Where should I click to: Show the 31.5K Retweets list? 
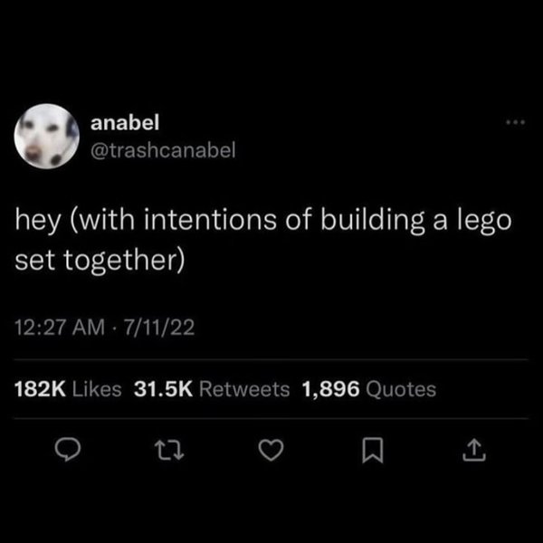click(212, 389)
